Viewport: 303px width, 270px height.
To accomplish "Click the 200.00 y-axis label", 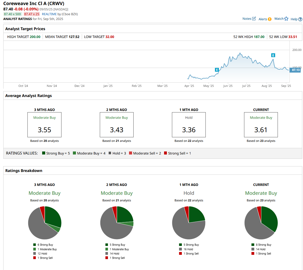I will [x=297, y=50].
